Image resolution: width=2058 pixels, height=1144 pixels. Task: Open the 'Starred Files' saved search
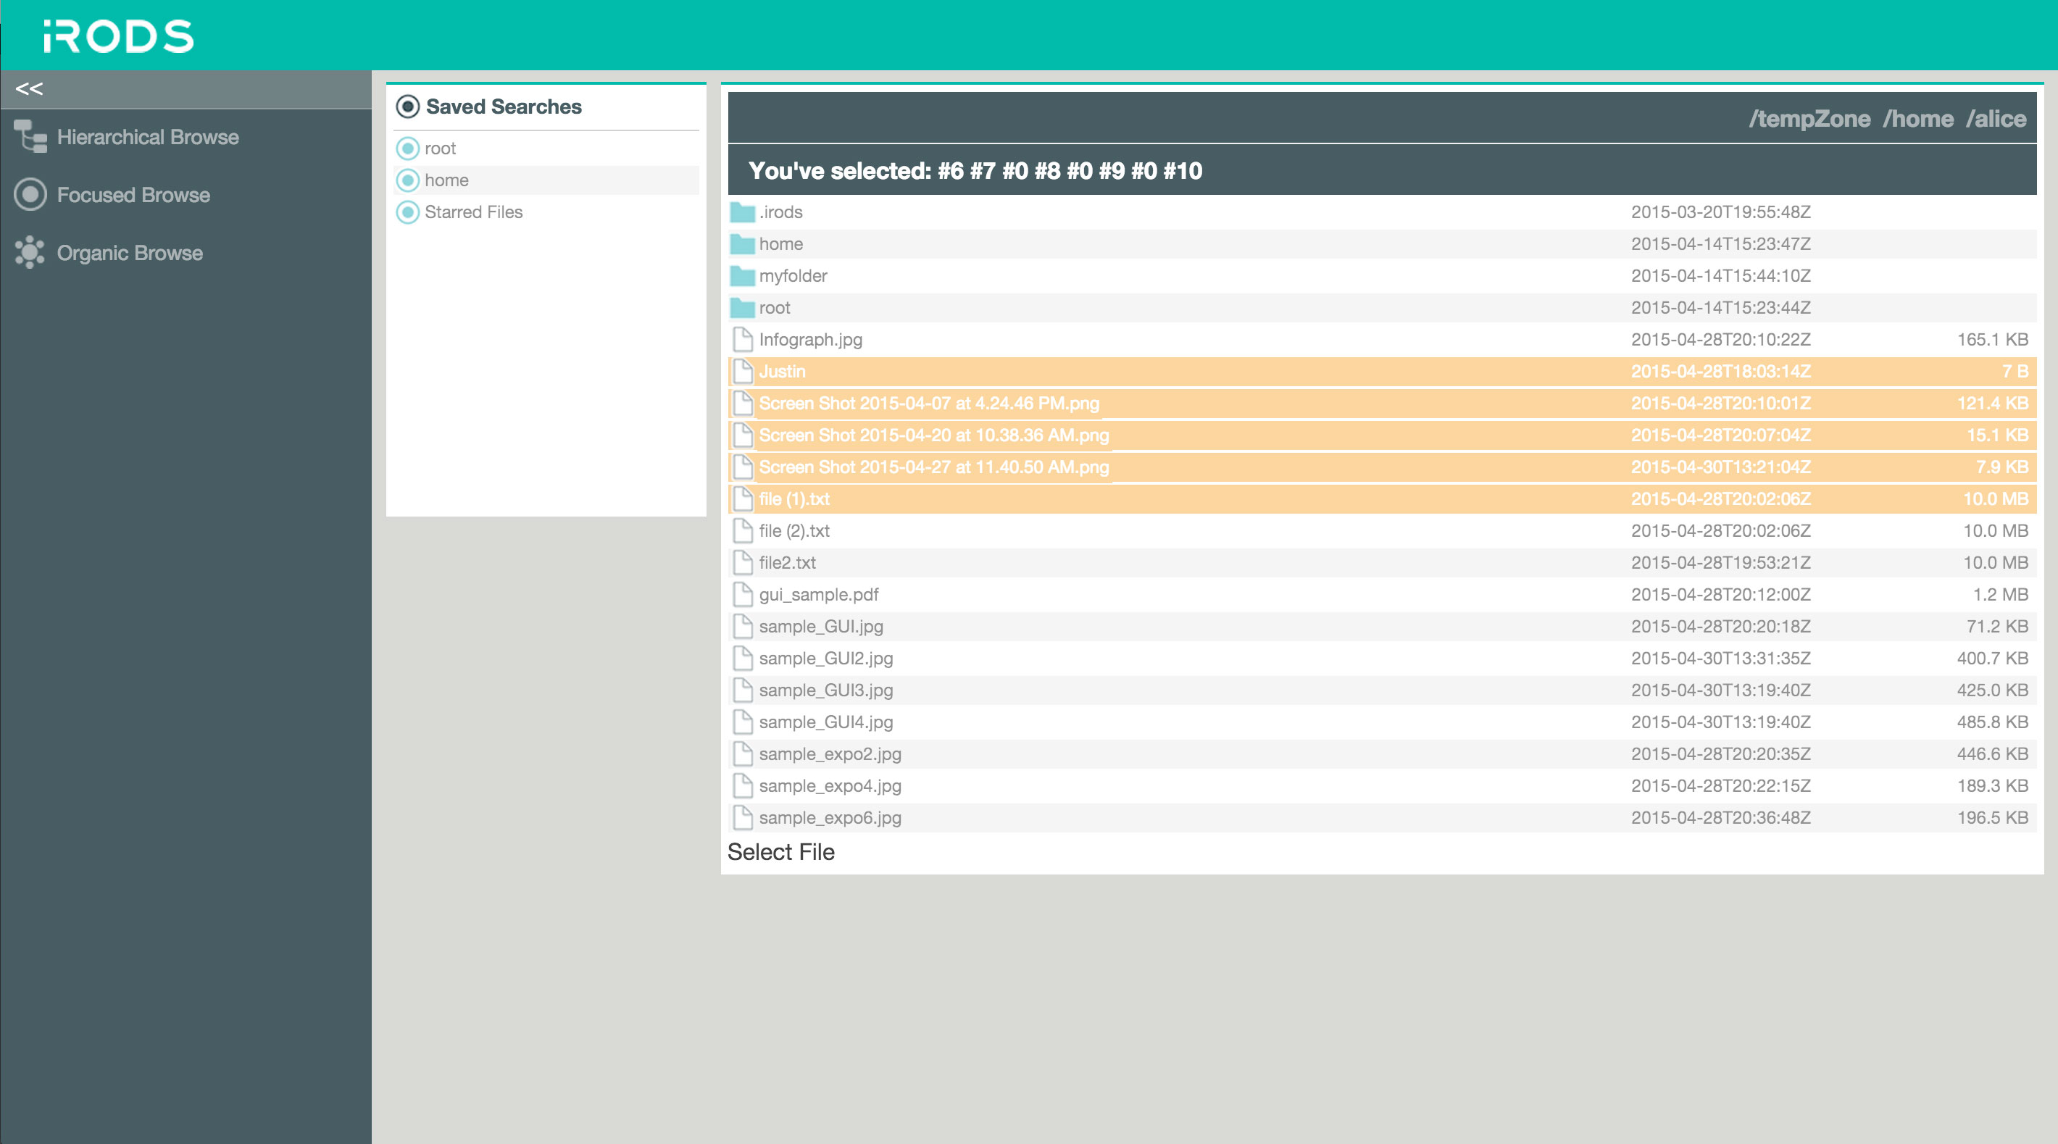[x=474, y=212]
